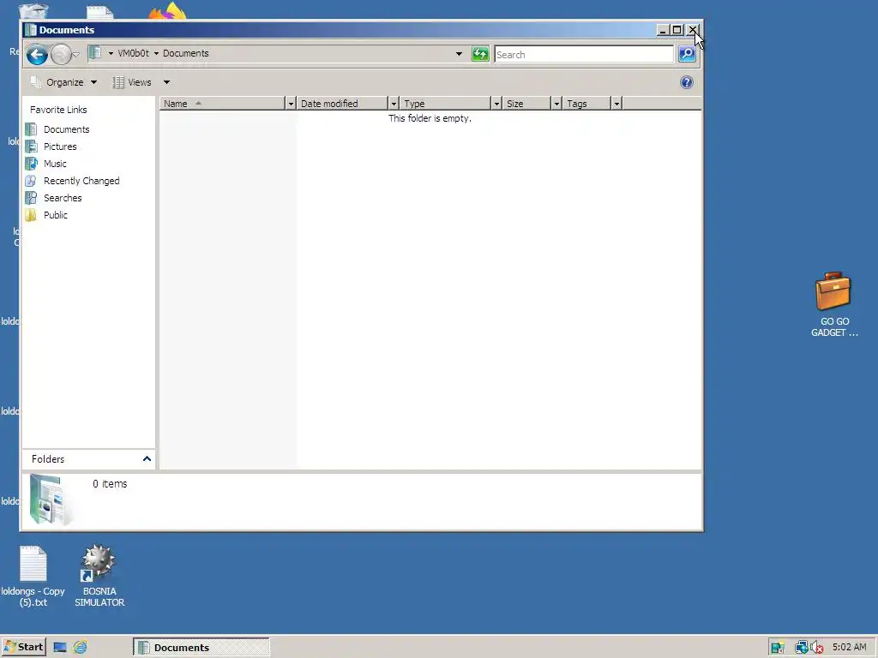This screenshot has width=878, height=658.
Task: Click the network tray icon
Action: tap(802, 648)
